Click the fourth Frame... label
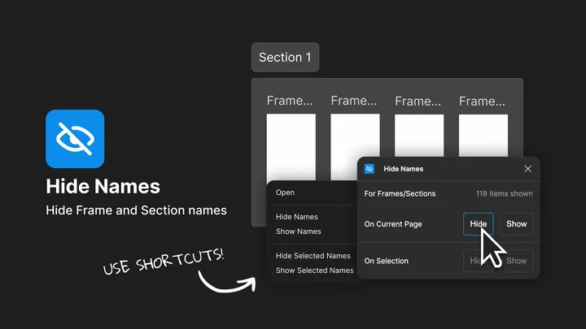586x329 pixels. click(482, 101)
